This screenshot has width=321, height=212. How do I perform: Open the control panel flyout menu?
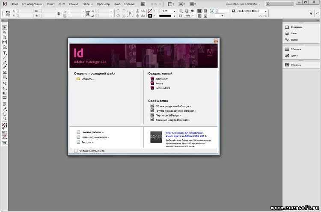(x=317, y=13)
